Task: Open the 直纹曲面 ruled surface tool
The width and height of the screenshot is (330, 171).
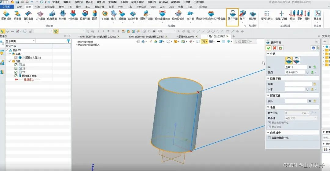Action: tap(28, 15)
